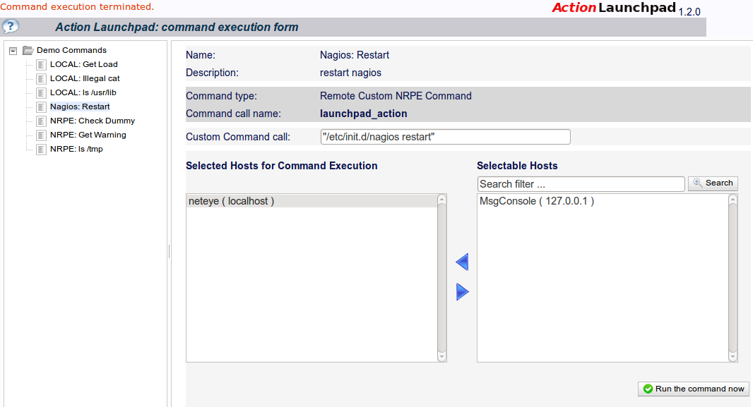Click the right blue arrow to remove host
Viewport: 753px width, 407px height.
pyautogui.click(x=462, y=292)
